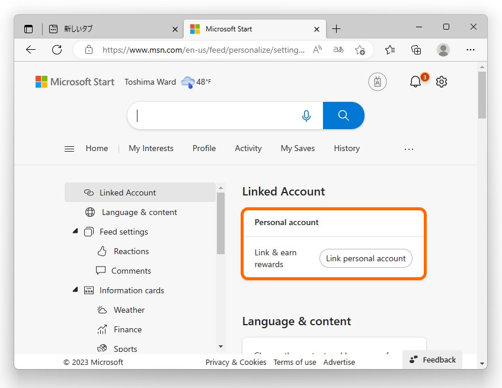The width and height of the screenshot is (502, 388).
Task: Open the Microsoft Start settings gear
Action: click(441, 81)
